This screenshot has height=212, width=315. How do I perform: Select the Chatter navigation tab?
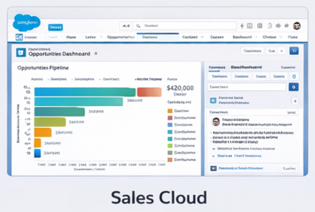pos(270,37)
